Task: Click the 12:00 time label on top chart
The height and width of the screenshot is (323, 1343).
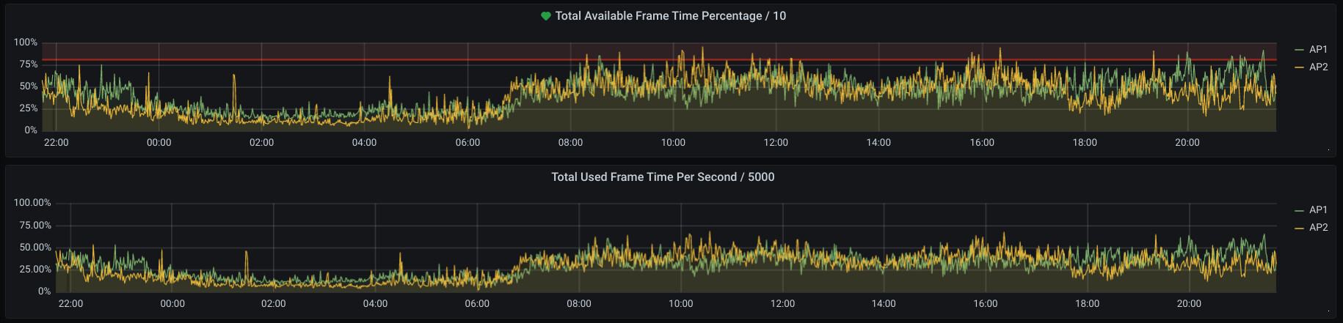Action: pos(776,143)
